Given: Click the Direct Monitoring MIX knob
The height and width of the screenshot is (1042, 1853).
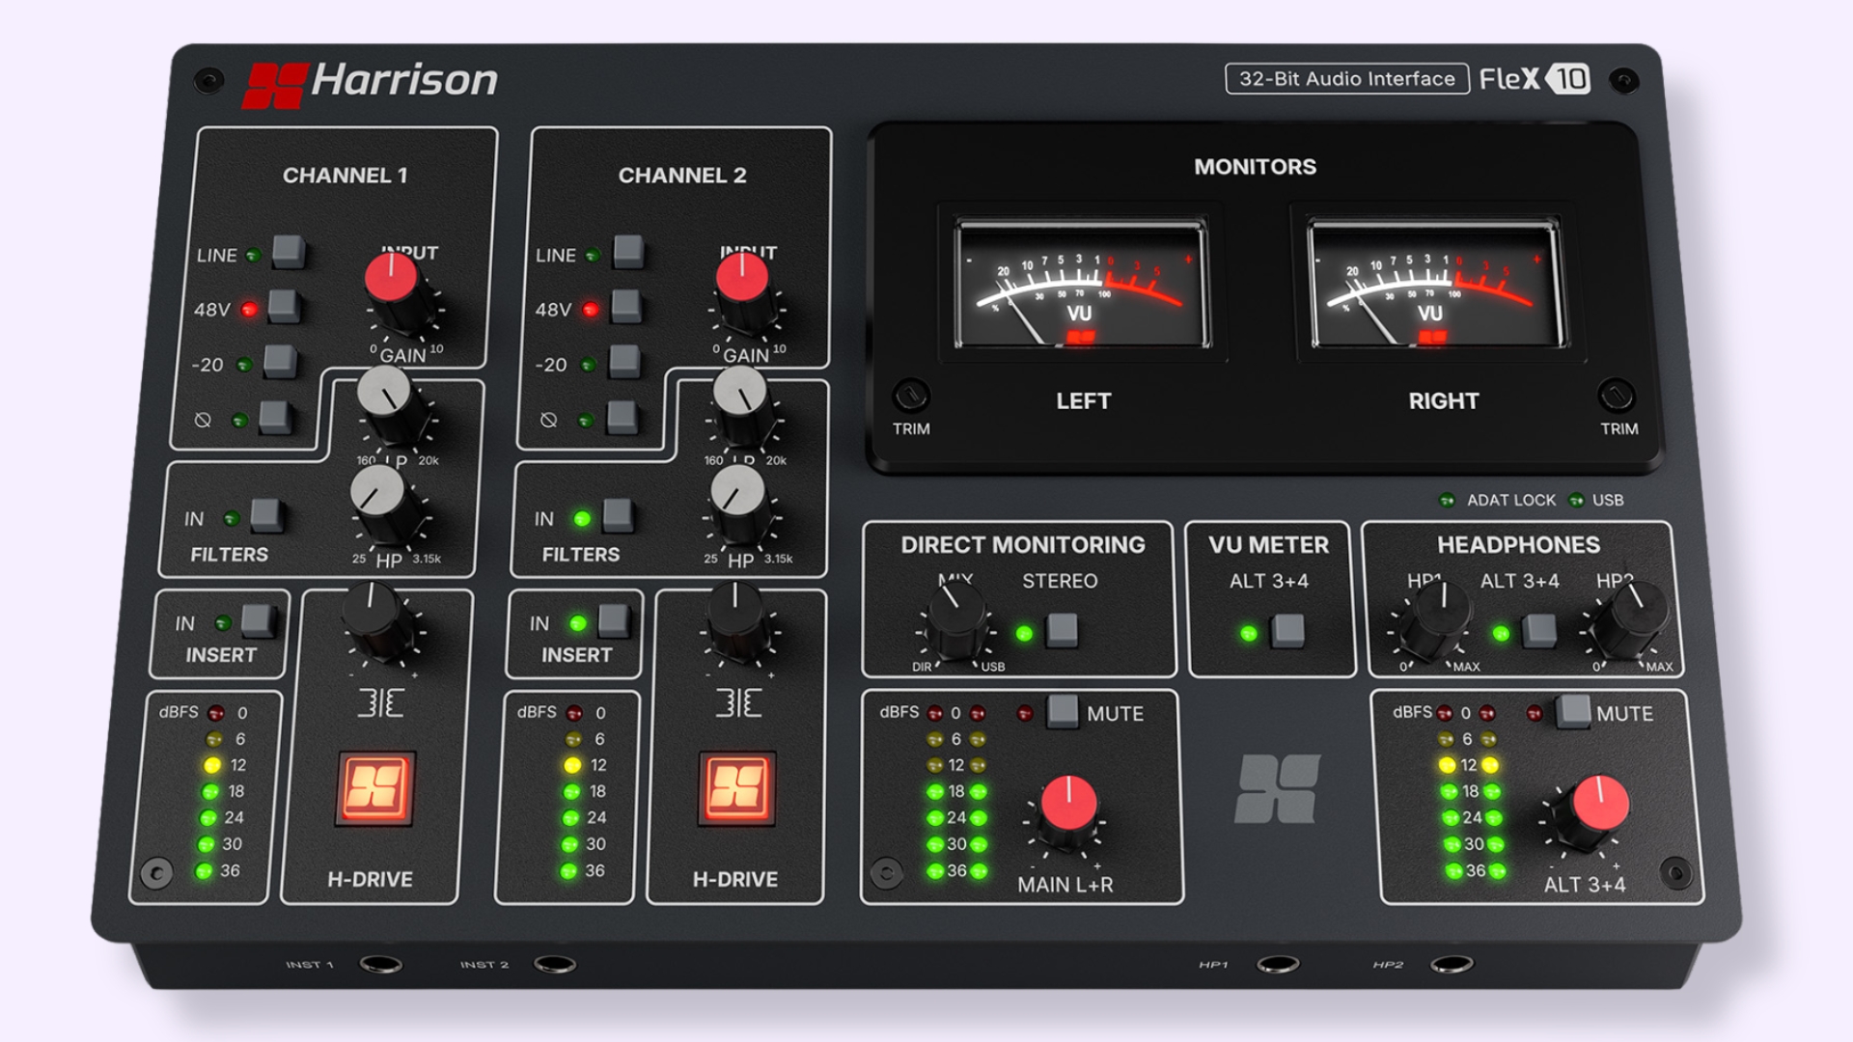Looking at the screenshot, I should (x=956, y=620).
